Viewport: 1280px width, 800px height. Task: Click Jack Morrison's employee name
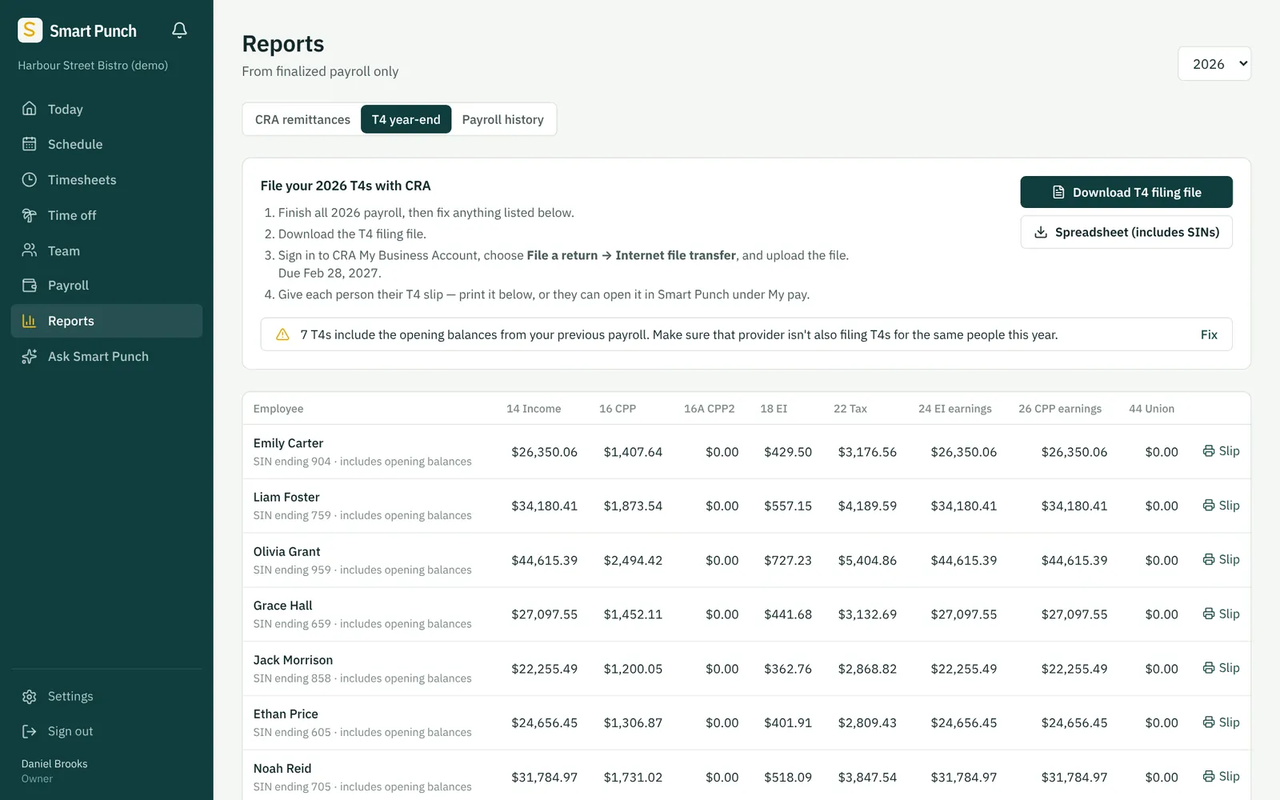[293, 660]
